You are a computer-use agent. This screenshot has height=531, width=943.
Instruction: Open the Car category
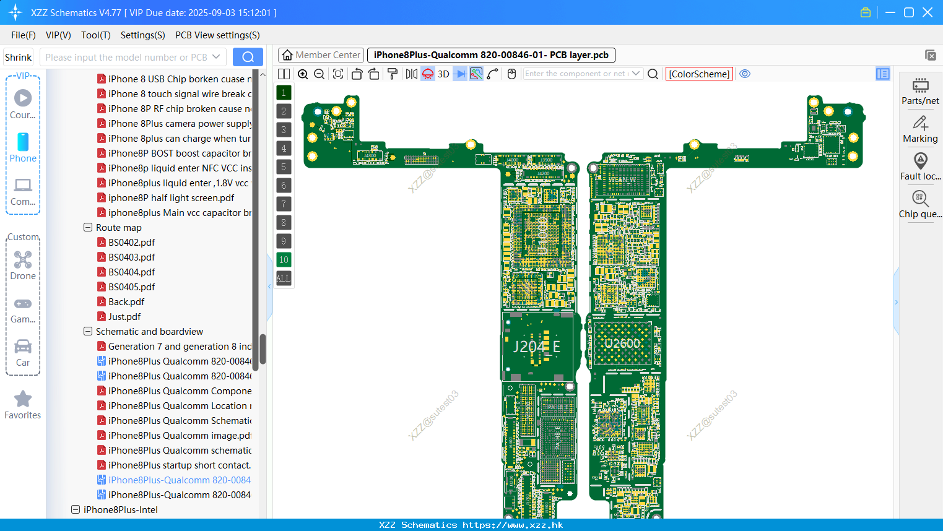(x=23, y=352)
